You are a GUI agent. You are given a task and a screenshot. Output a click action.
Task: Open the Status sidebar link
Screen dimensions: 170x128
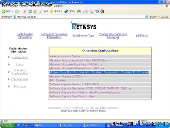pyautogui.click(x=20, y=65)
